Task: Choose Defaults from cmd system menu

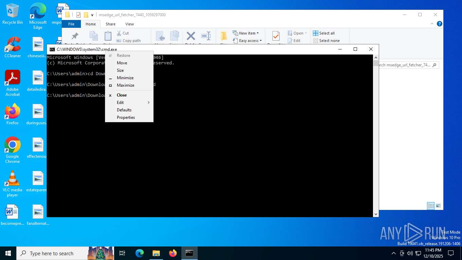Action: [129, 110]
